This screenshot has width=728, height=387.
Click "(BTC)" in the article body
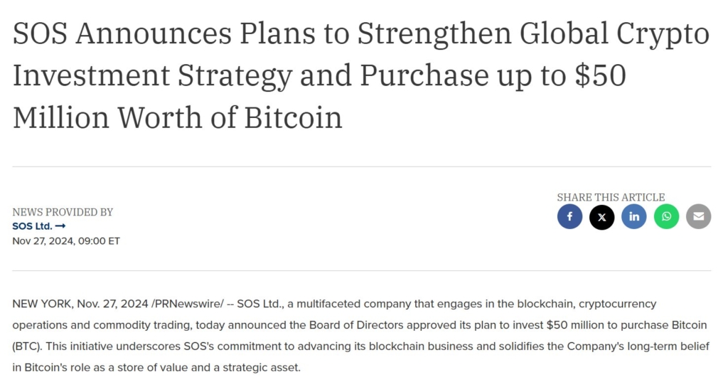(28, 347)
